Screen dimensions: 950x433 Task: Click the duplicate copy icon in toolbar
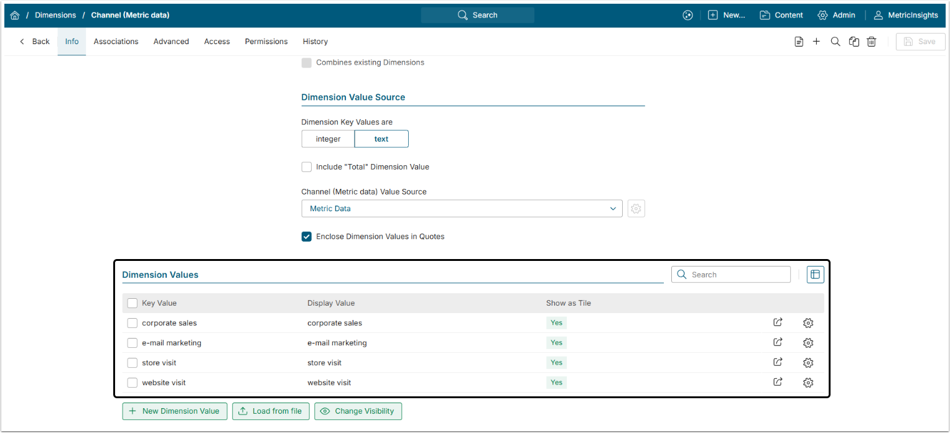click(854, 42)
